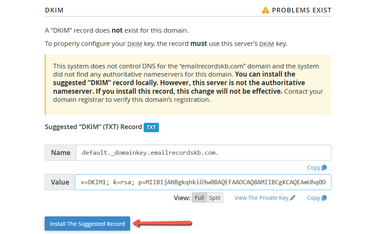377x234 pixels.
Task: Select the Full view option
Action: click(x=199, y=198)
